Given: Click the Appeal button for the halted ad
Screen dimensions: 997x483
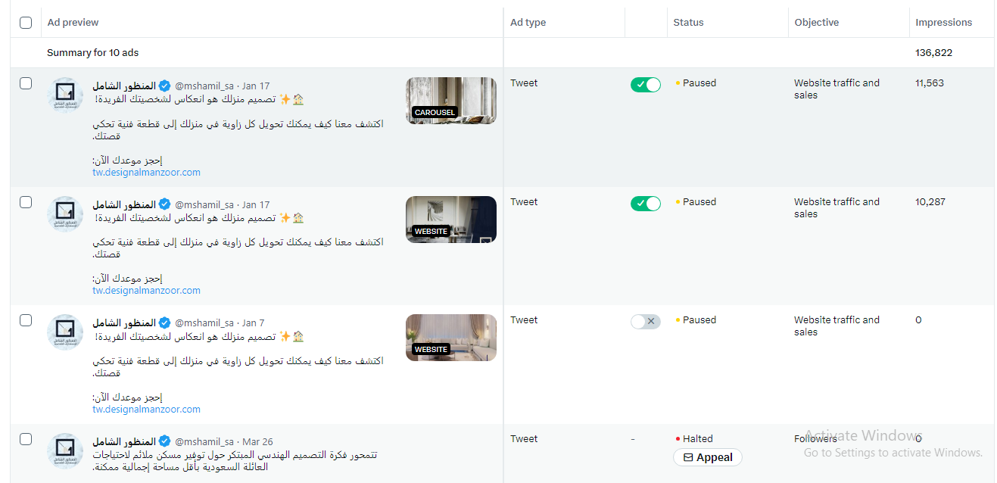Looking at the screenshot, I should [708, 457].
